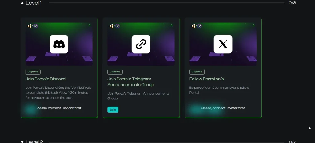Click the 0 Sparks badge on Telegram card
This screenshot has height=143, width=315.
(115, 71)
